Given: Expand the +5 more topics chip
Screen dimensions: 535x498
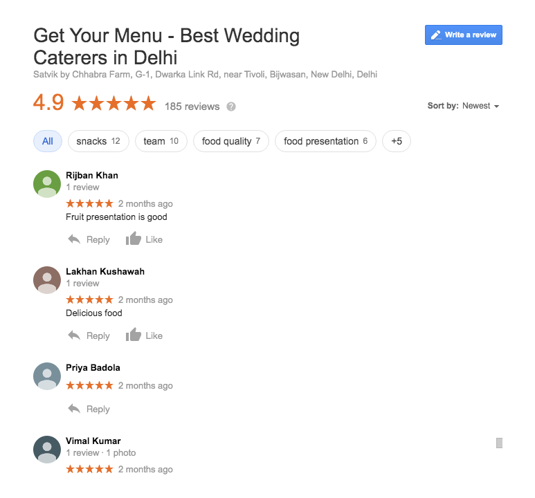Looking at the screenshot, I should [397, 141].
